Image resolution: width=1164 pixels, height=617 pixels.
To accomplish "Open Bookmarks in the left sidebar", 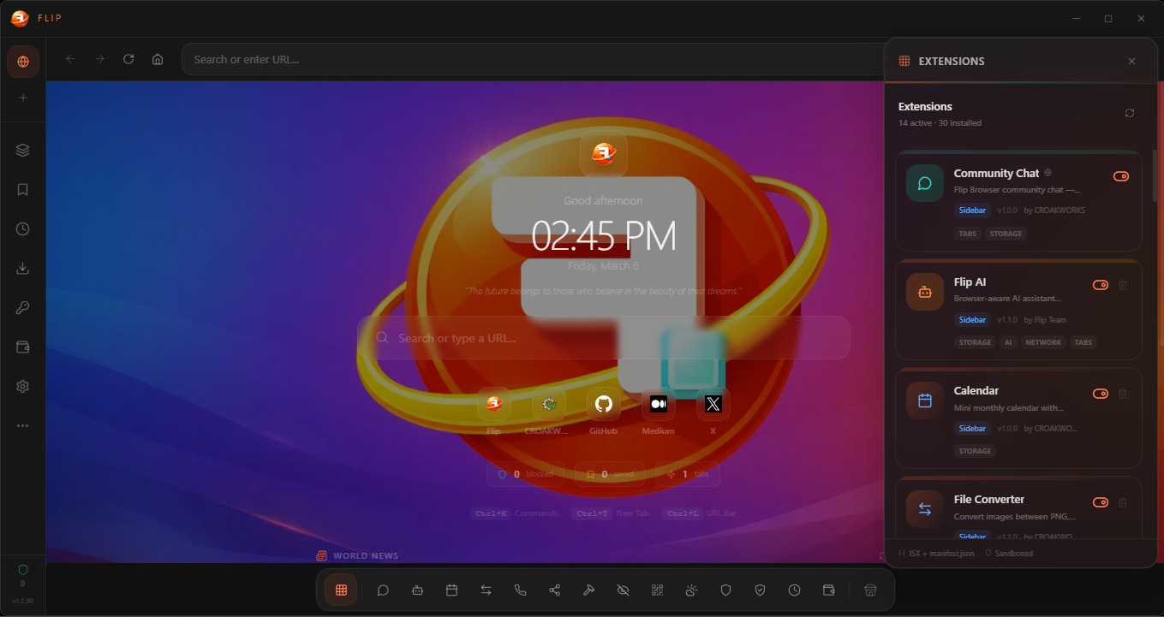I will pos(22,189).
